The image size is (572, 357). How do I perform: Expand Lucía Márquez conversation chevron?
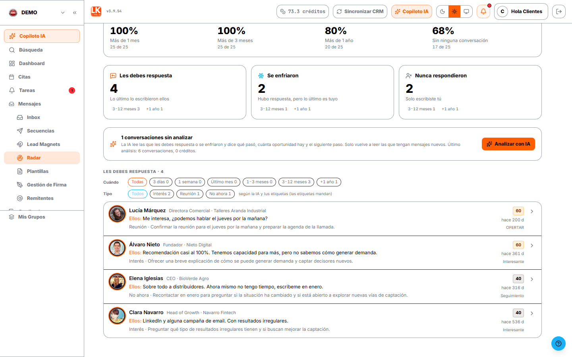click(x=532, y=211)
